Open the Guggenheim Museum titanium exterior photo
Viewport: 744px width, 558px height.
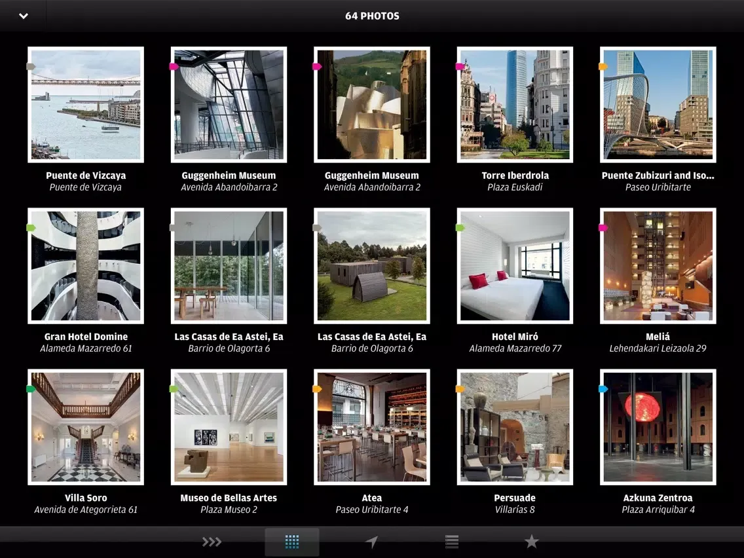[372, 105]
